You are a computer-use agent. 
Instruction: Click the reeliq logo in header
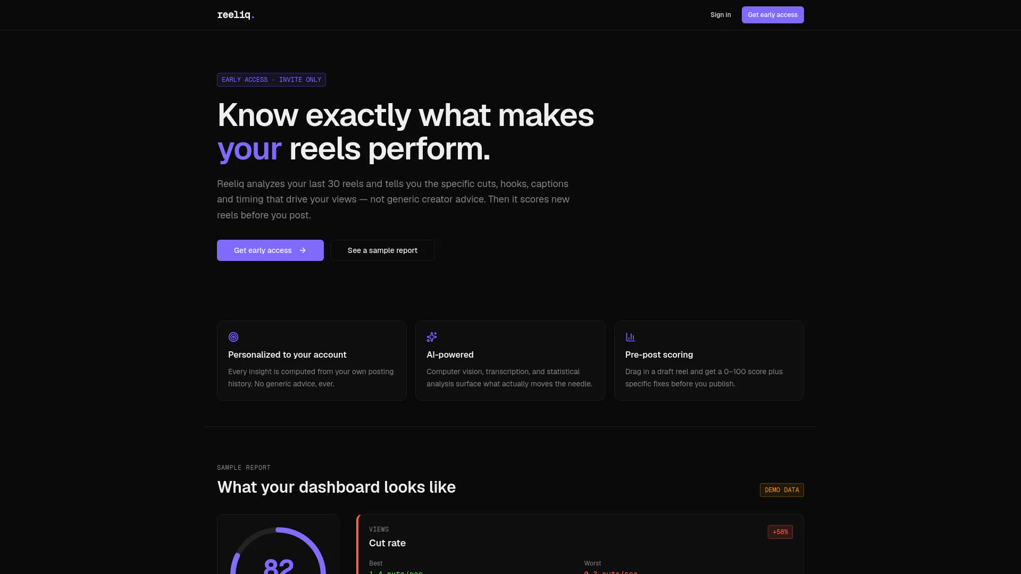[236, 15]
